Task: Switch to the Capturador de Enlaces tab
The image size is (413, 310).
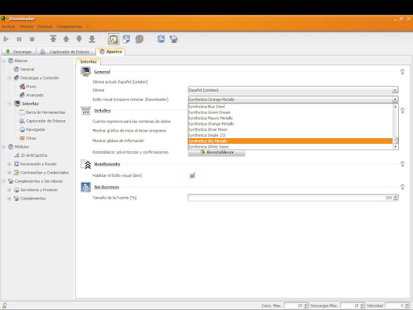Action: 66,52
